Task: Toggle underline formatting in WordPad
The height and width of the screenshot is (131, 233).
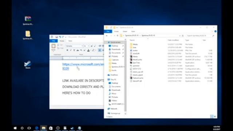Action: tap(74, 50)
